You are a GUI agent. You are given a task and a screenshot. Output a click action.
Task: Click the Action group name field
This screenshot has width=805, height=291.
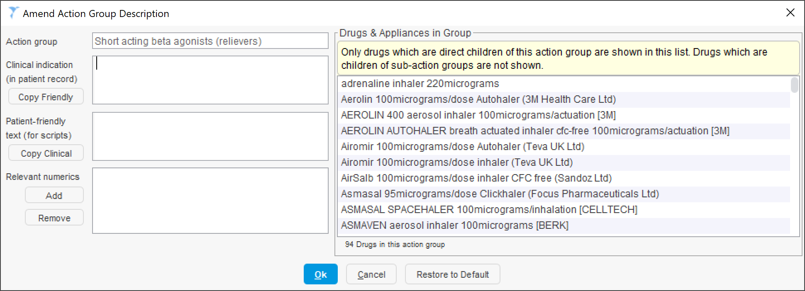[x=210, y=41]
